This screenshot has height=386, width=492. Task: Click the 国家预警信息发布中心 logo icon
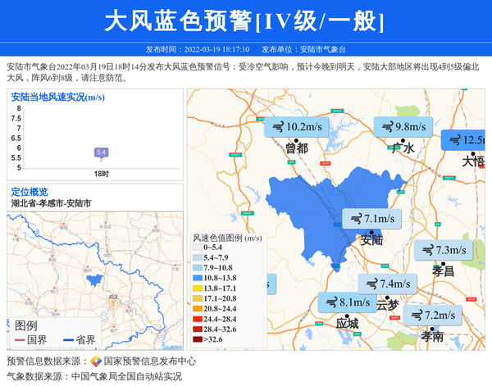point(95,361)
